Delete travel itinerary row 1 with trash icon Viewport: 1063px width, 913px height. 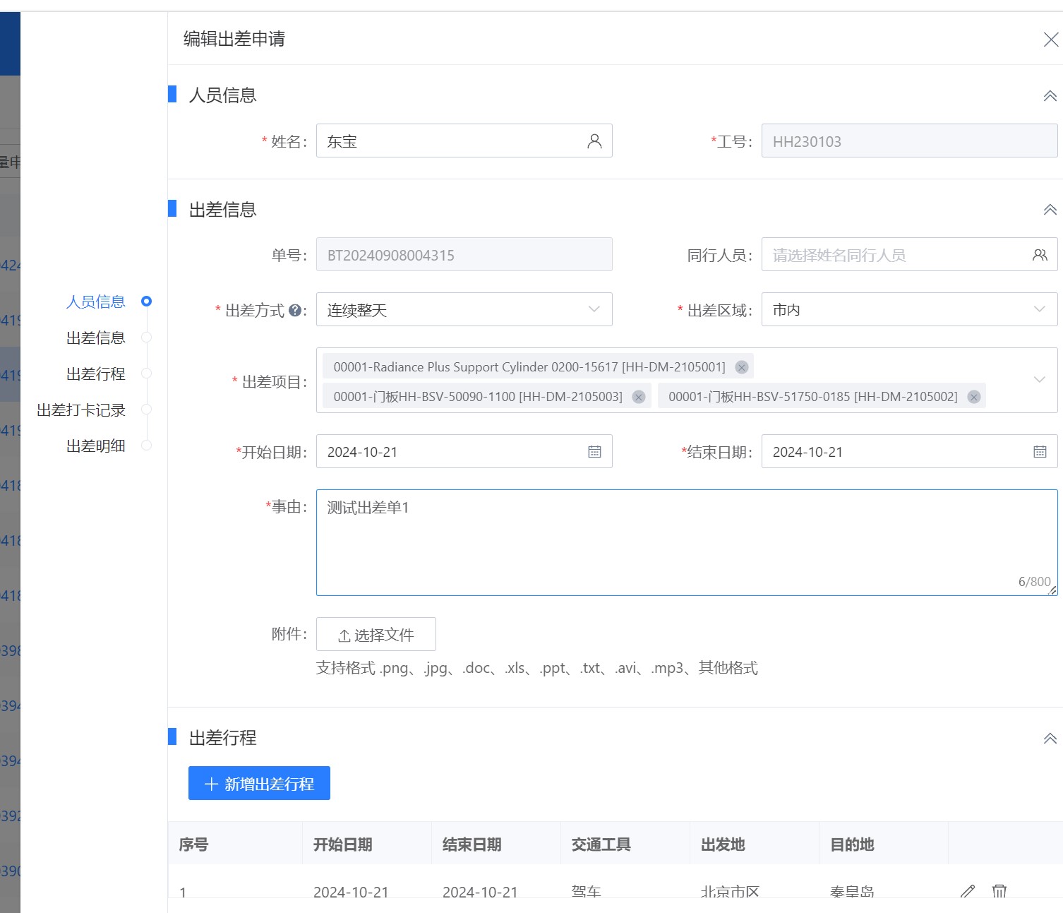click(999, 891)
